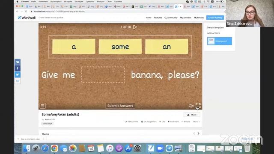Pick the yellow "an" word card

click(167, 47)
